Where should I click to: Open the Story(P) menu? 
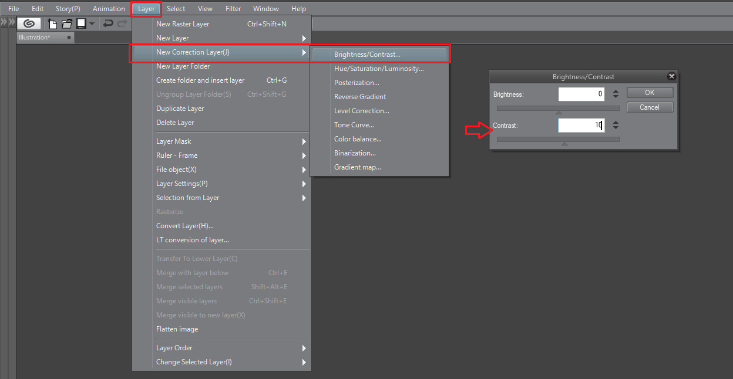coord(68,9)
